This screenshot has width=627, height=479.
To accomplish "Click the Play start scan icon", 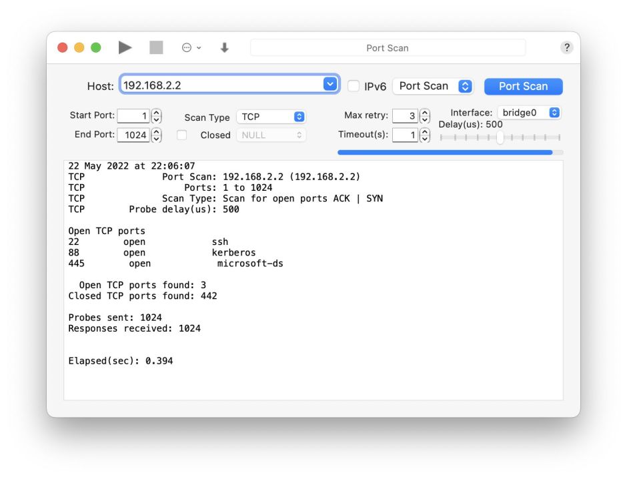I will pos(125,47).
